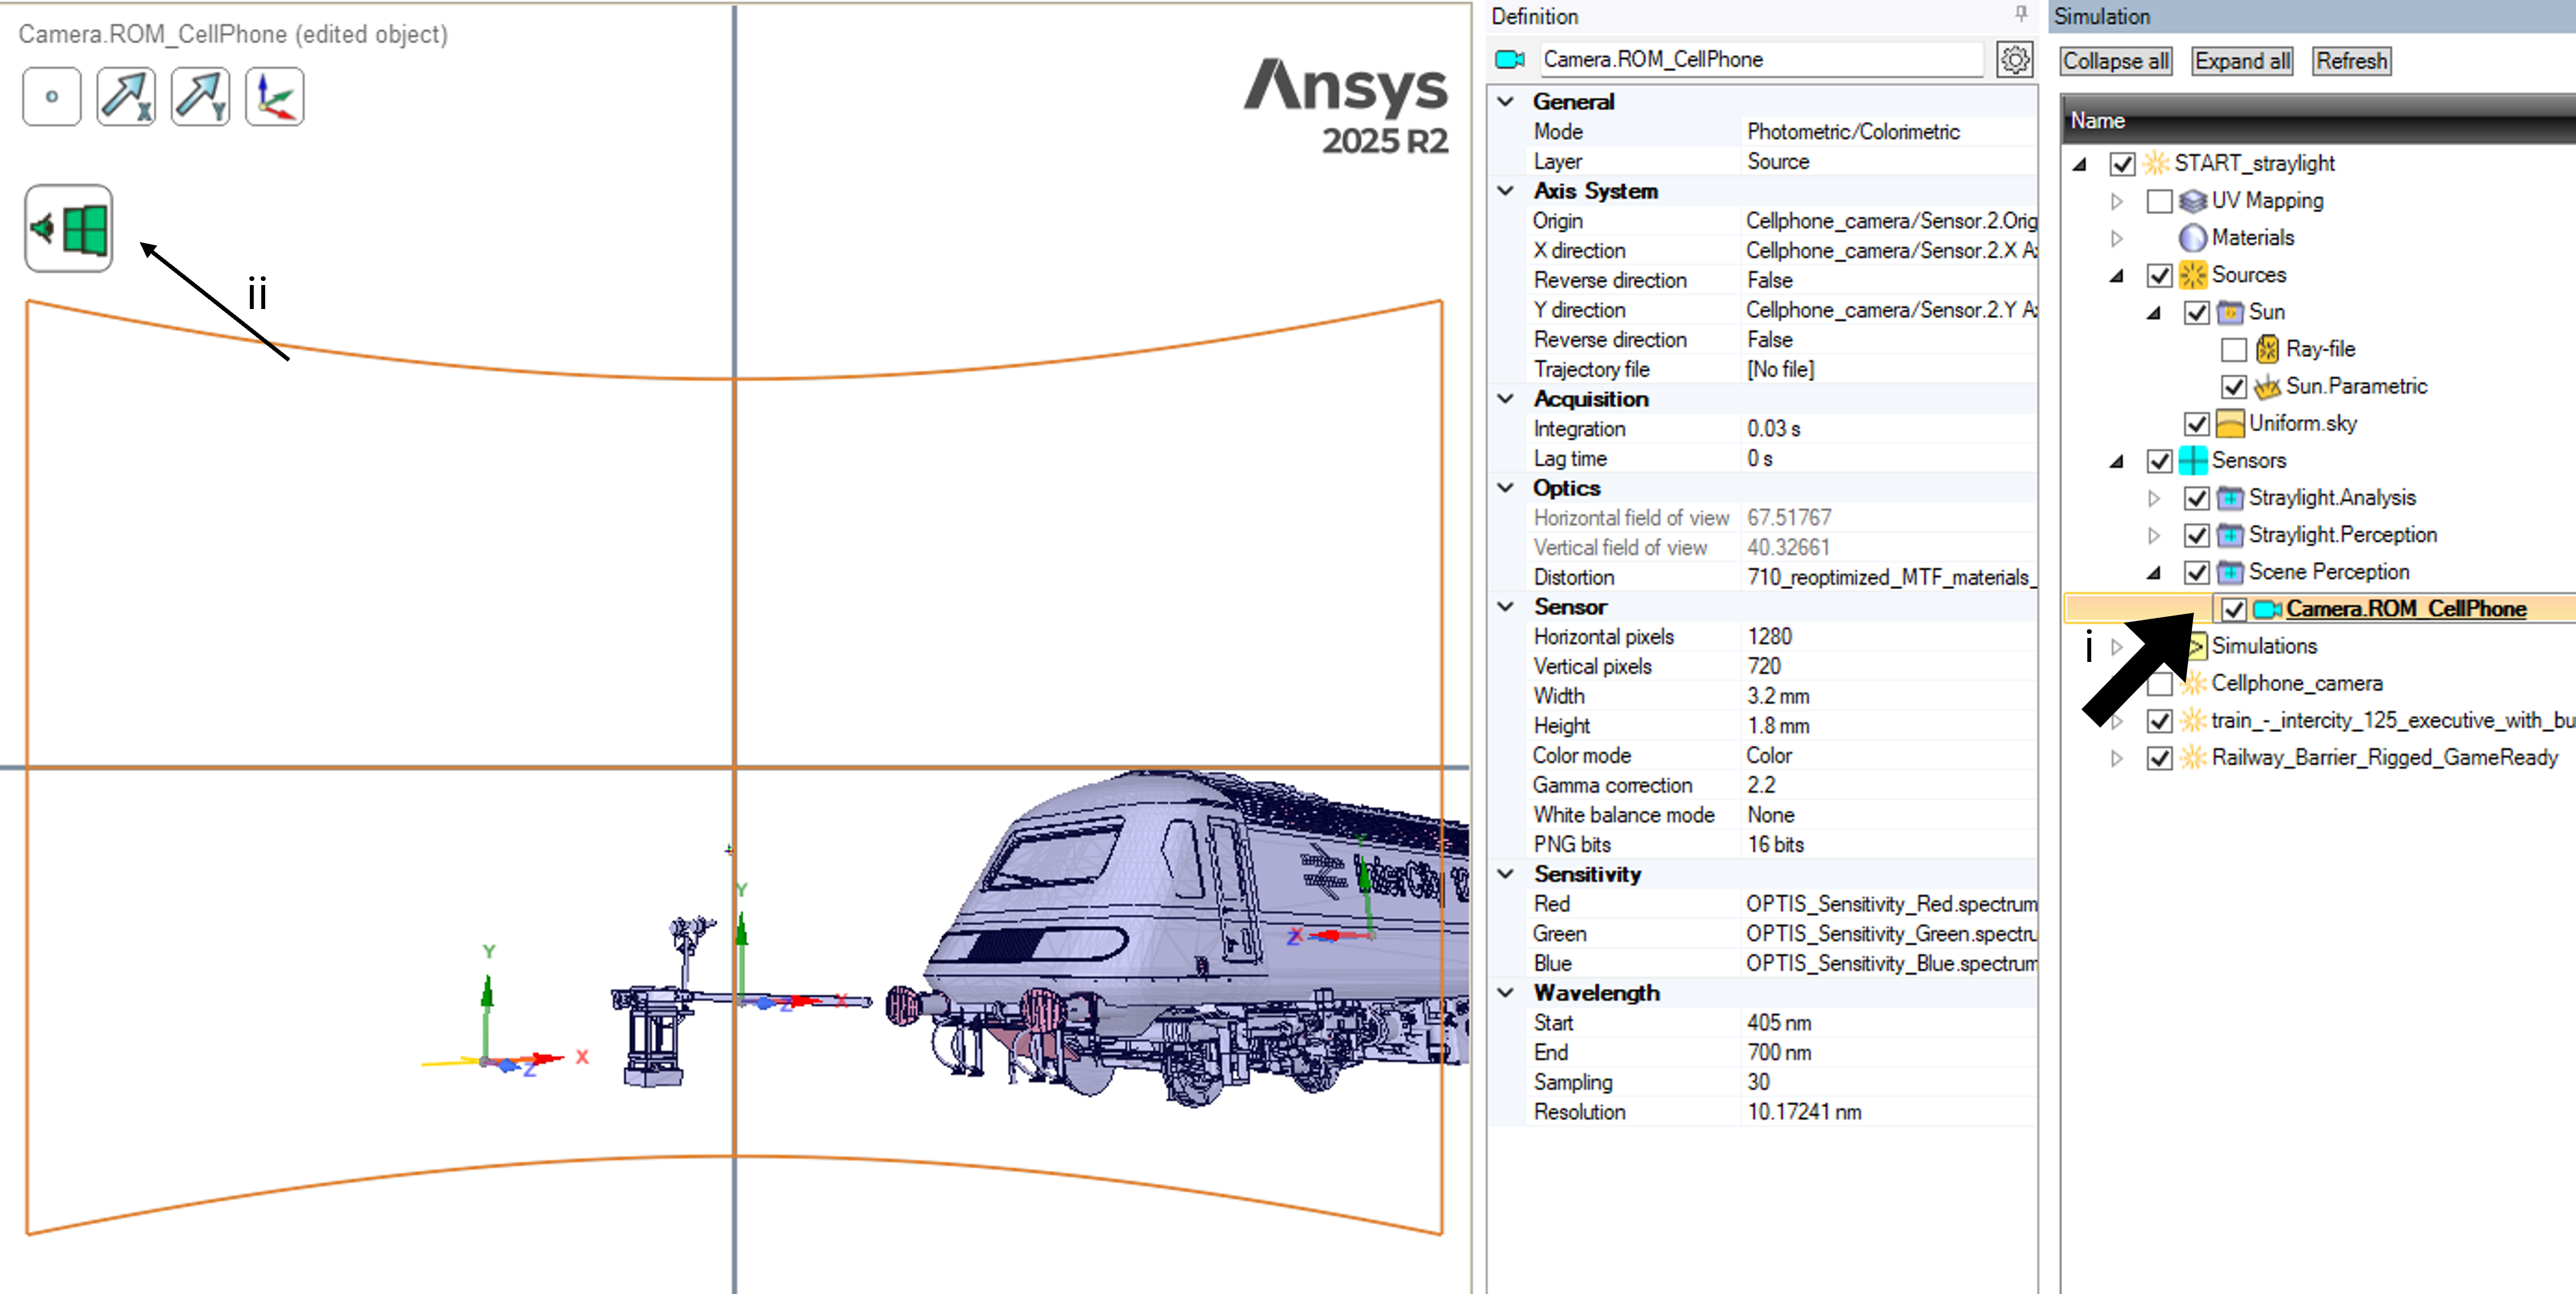The image size is (2576, 1294).
Task: Open the PNG bits value field
Action: tap(1889, 845)
